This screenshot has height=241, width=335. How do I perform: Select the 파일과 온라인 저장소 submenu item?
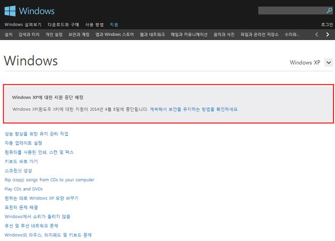[x=260, y=35]
